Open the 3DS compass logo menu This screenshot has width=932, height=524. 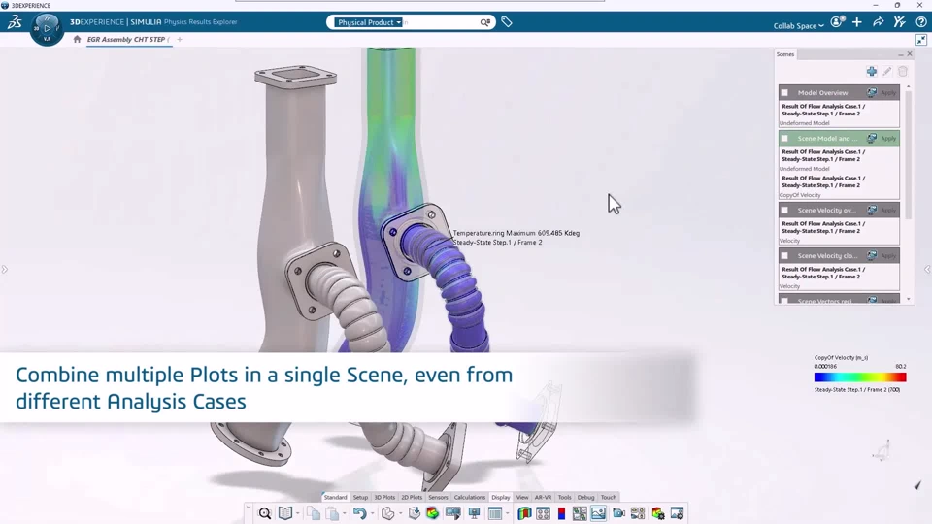[x=15, y=22]
